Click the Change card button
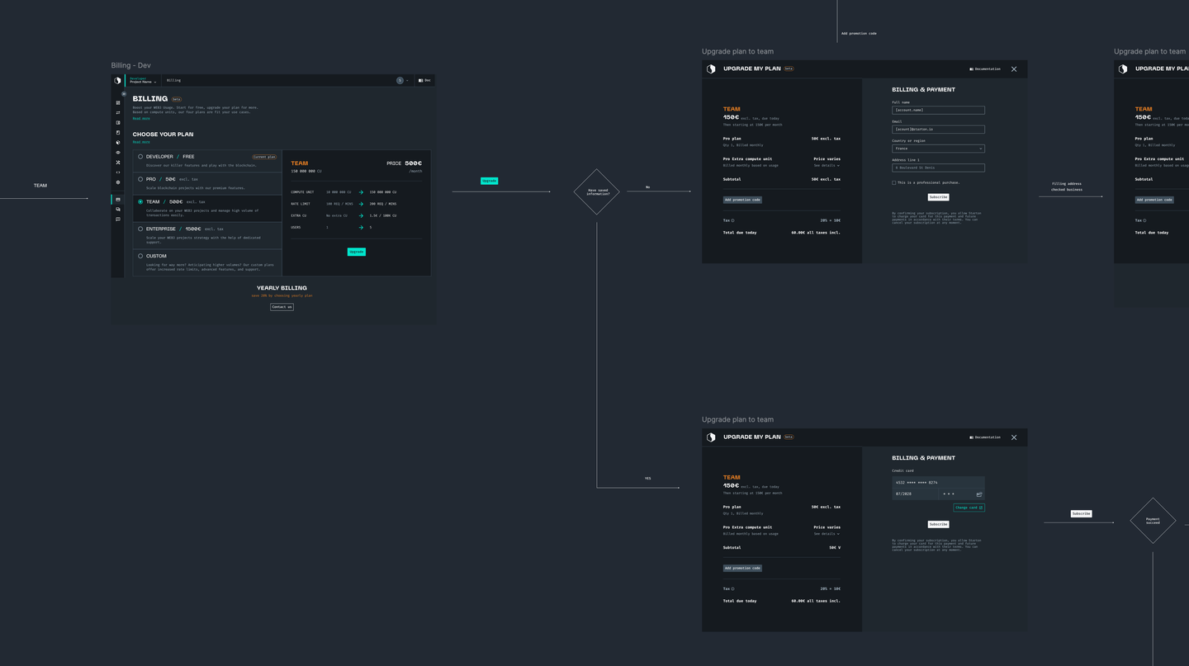This screenshot has height=666, width=1189. (969, 508)
